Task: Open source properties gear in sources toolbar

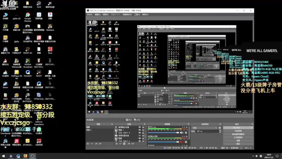Action: tap(124, 144)
